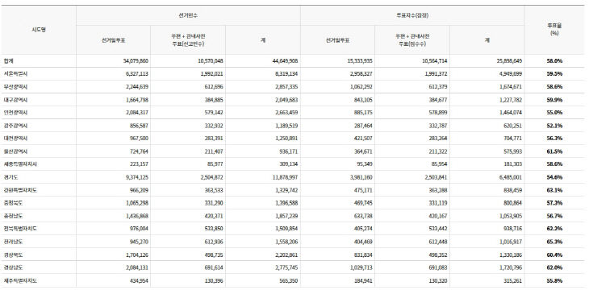
Task: Click the cell 6,485,001
Action: coord(511,177)
